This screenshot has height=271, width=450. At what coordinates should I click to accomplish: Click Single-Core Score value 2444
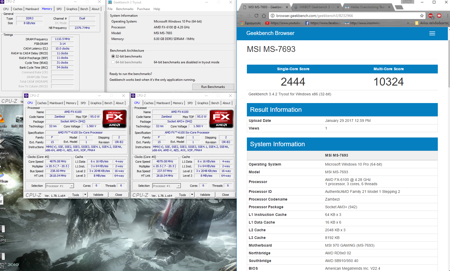pyautogui.click(x=293, y=82)
